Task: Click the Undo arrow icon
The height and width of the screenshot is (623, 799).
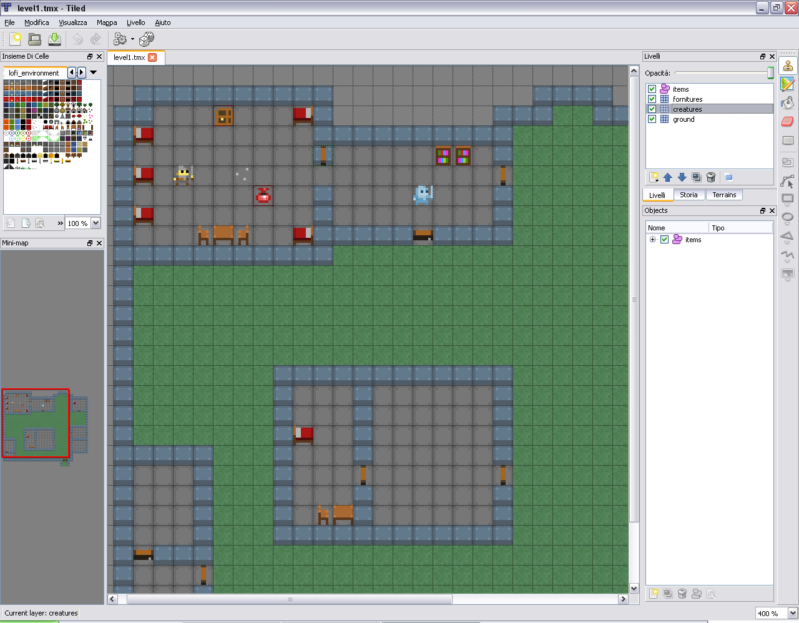Action: point(77,39)
